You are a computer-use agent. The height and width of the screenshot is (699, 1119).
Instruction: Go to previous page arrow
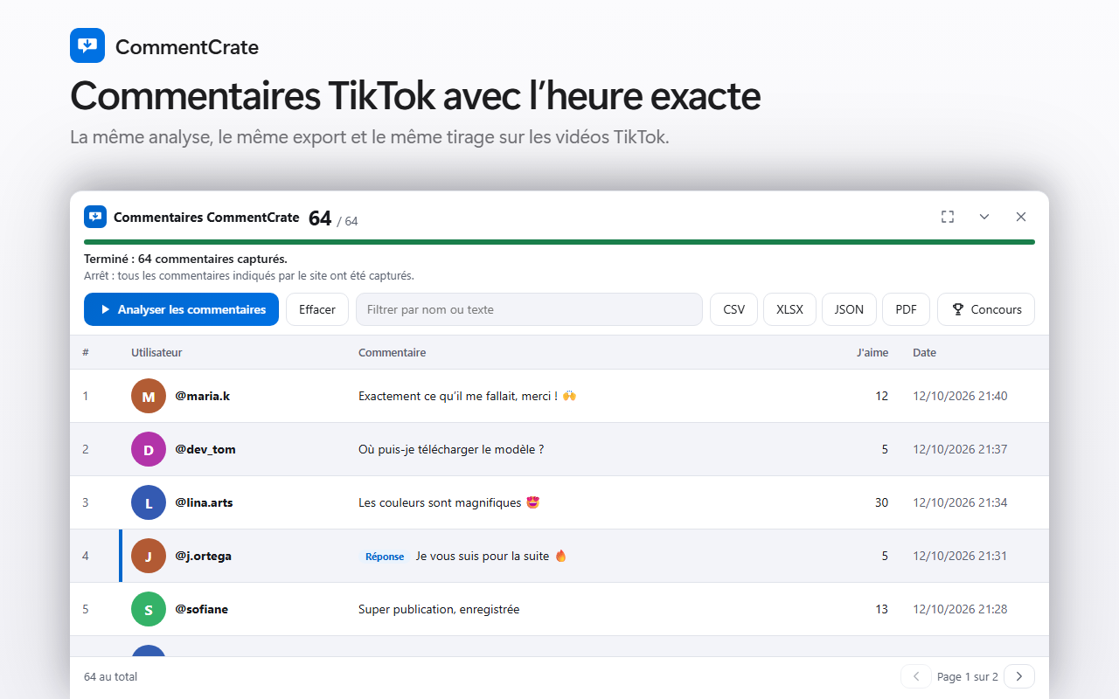(x=916, y=676)
